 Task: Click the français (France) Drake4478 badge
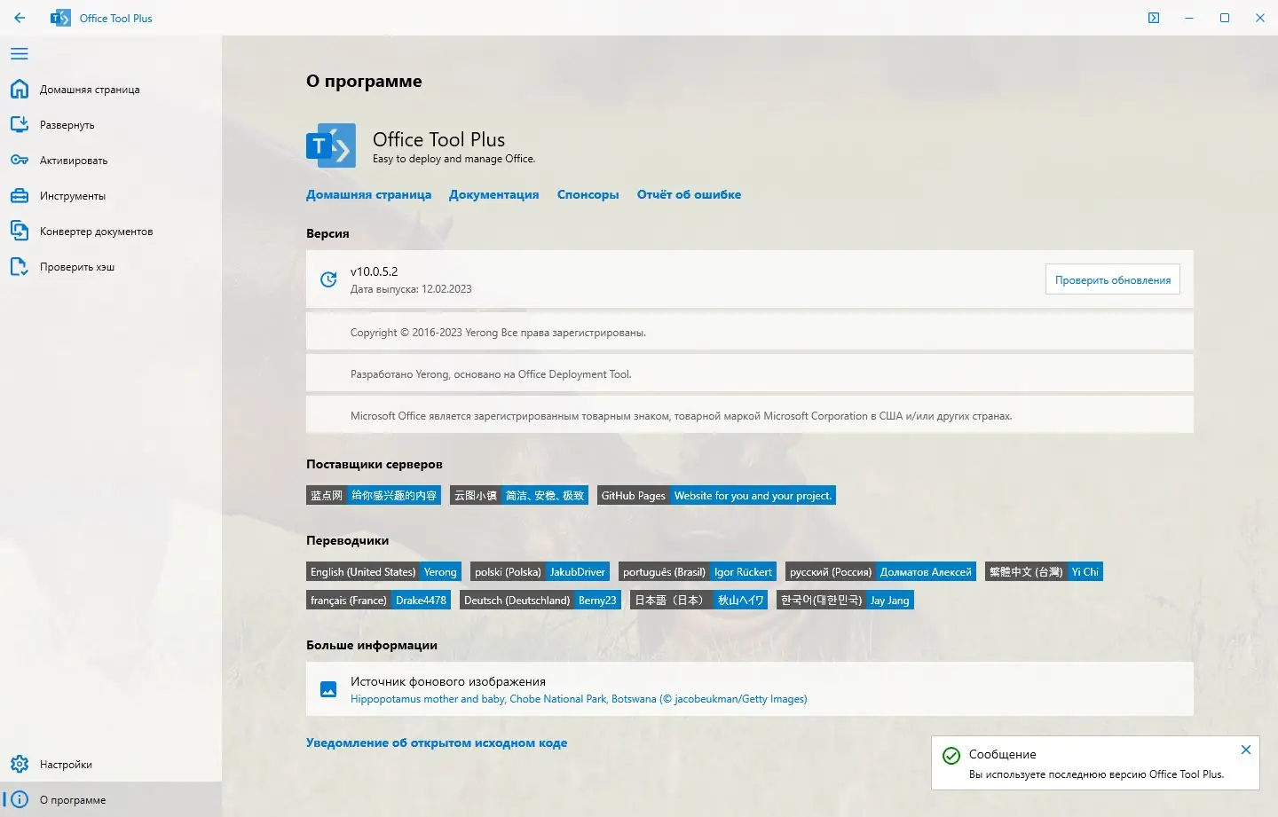point(378,600)
